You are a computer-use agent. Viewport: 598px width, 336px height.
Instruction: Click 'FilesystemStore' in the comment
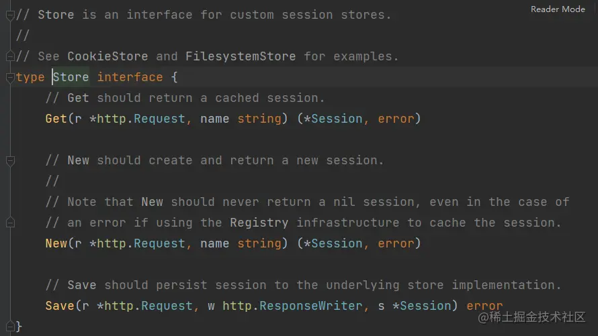pos(241,56)
